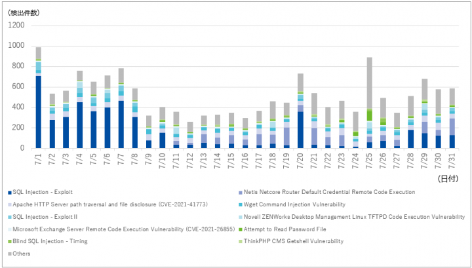Click the 日付 axis title
Image resolution: width=472 pixels, height=268 pixels.
coord(448,178)
